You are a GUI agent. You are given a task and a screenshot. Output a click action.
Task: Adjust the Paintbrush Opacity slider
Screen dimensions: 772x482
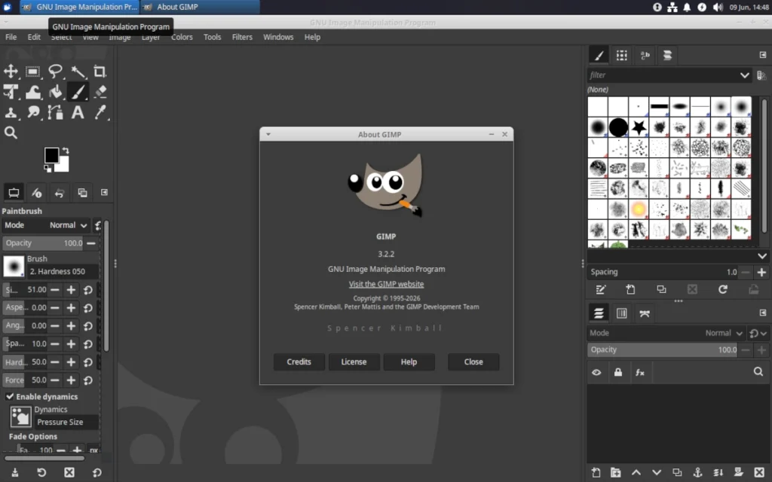[43, 243]
